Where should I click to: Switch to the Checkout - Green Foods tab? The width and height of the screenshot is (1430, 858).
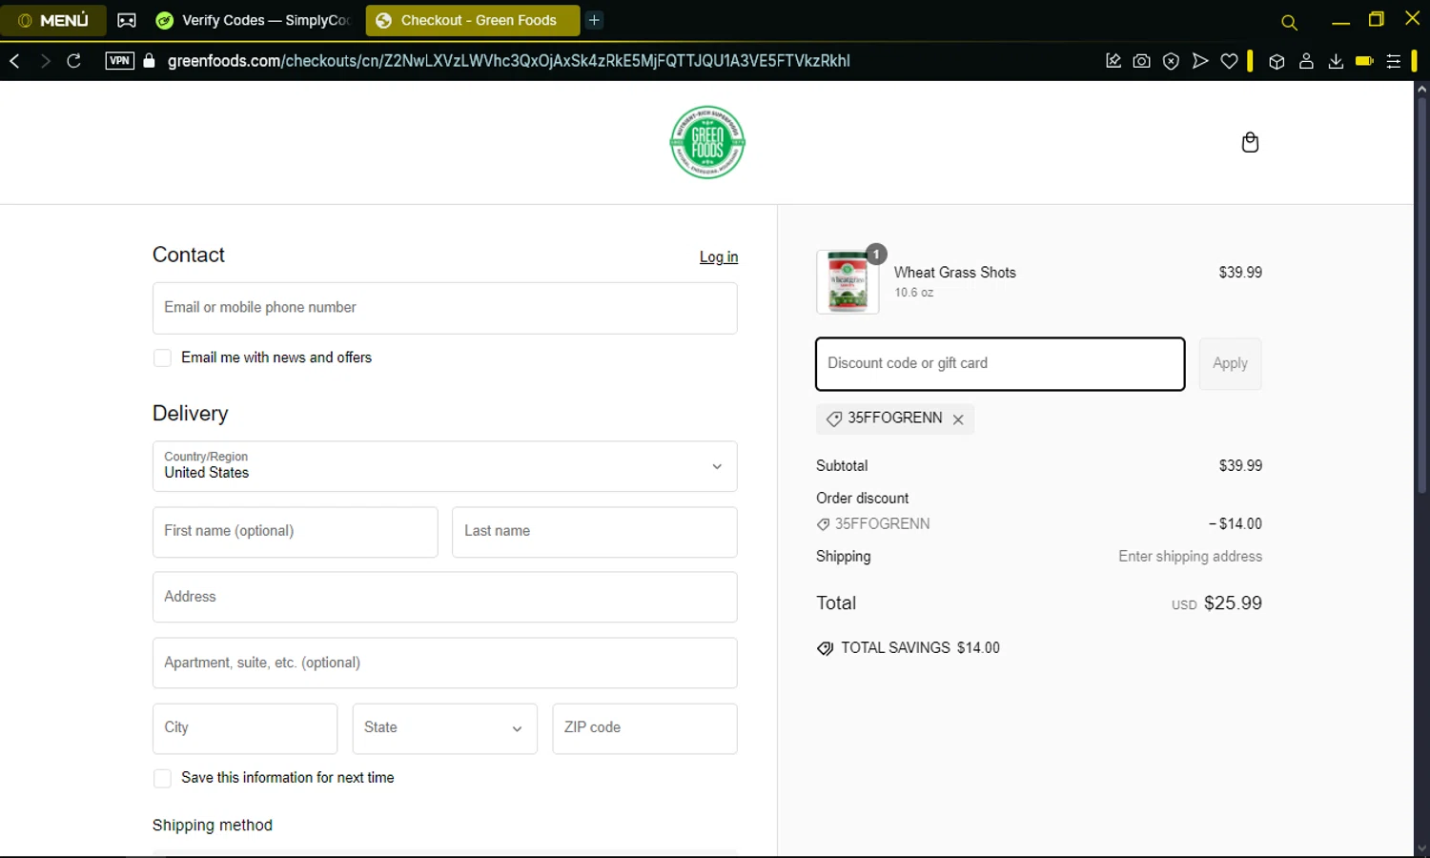(x=472, y=20)
